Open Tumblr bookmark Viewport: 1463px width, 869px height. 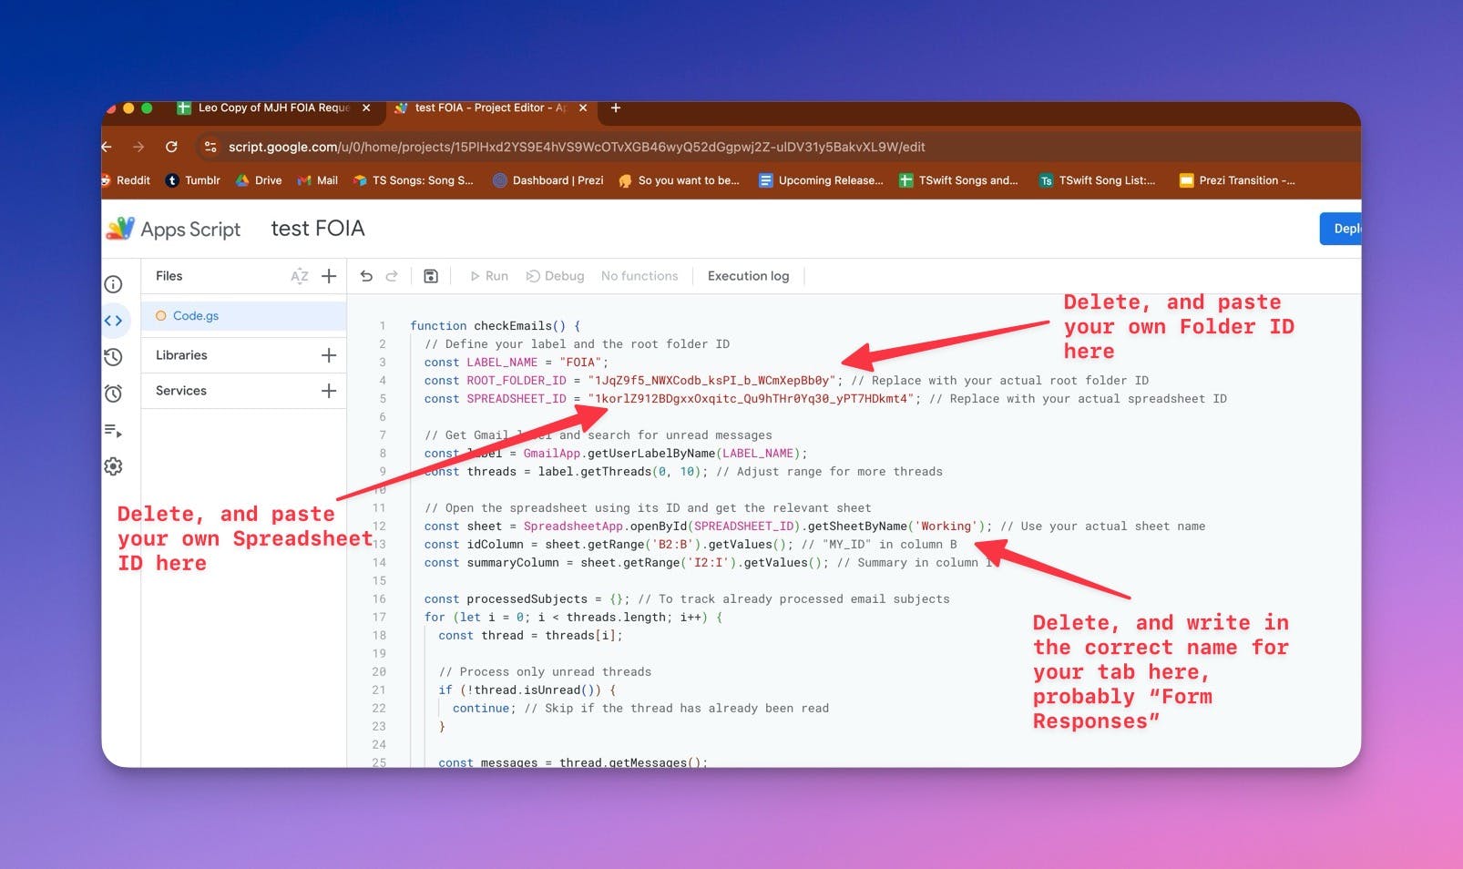(193, 180)
